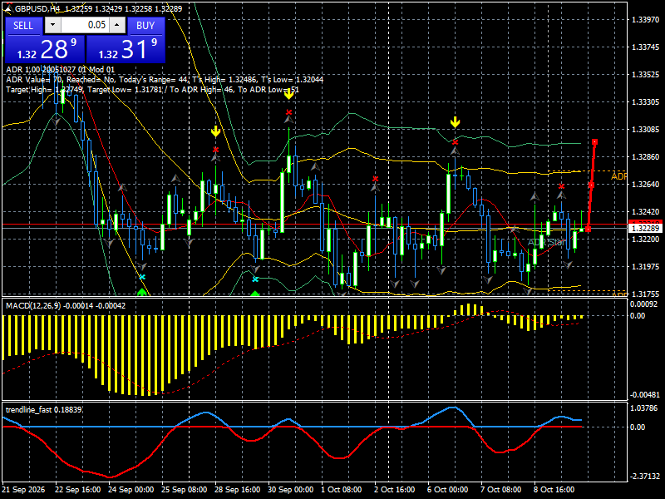The image size is (665, 499).
Task: Select the red X marker near 2 Oct 16:00
Action: click(x=376, y=179)
